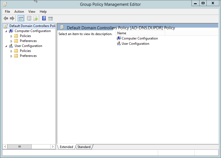
Task: Select User Configuration in the right pane list
Action: pos(135,44)
